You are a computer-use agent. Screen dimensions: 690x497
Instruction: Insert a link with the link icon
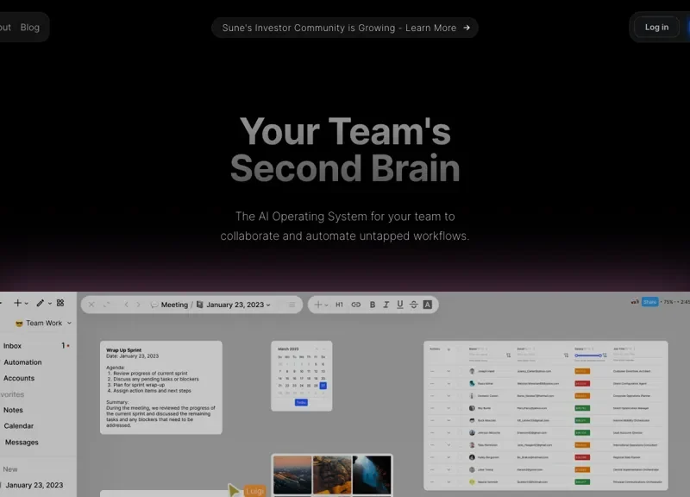tap(356, 305)
